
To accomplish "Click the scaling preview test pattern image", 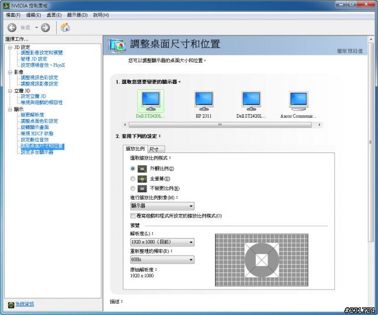I will (x=262, y=260).
